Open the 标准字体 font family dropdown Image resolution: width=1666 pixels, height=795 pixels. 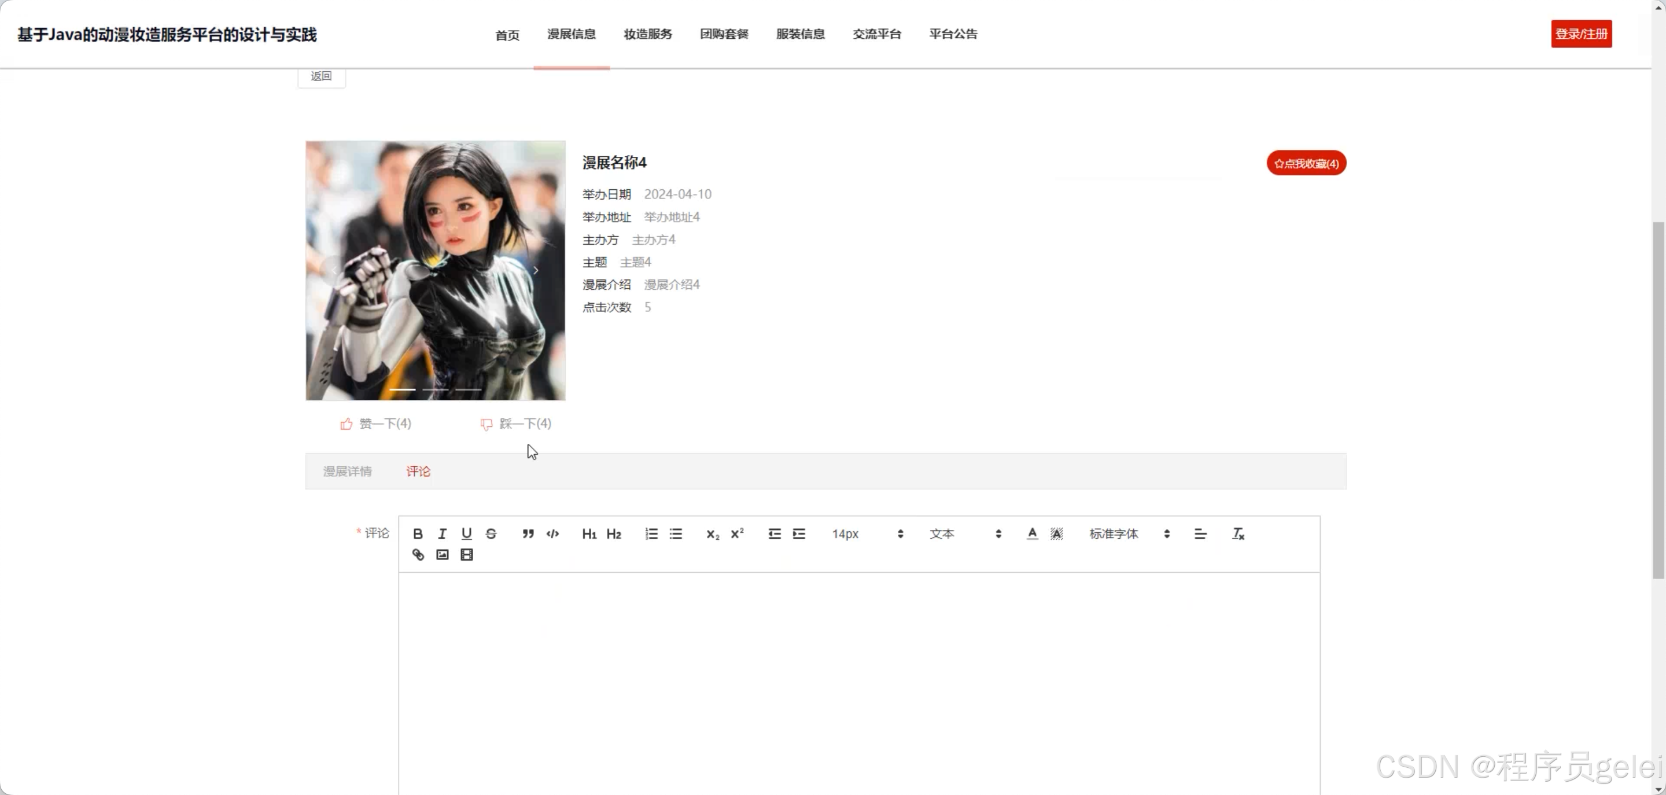point(1129,533)
